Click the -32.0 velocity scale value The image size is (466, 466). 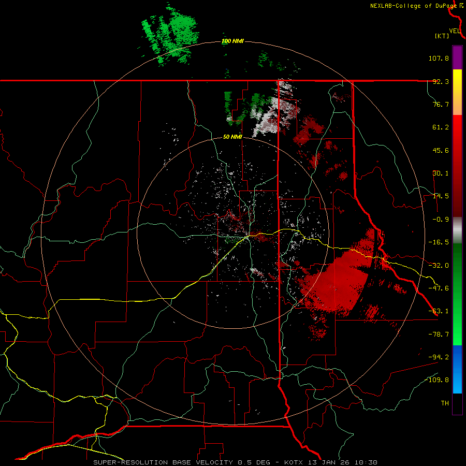[x=439, y=266]
